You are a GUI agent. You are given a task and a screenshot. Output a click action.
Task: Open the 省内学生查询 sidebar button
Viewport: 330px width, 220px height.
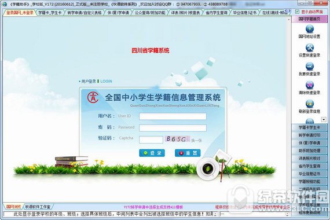309,166
